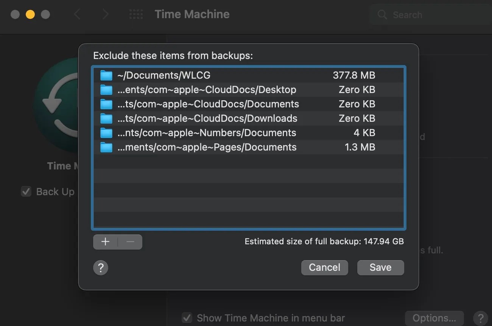Image resolution: width=492 pixels, height=326 pixels.
Task: Toggle the Back Up checkbox
Action: [26, 191]
